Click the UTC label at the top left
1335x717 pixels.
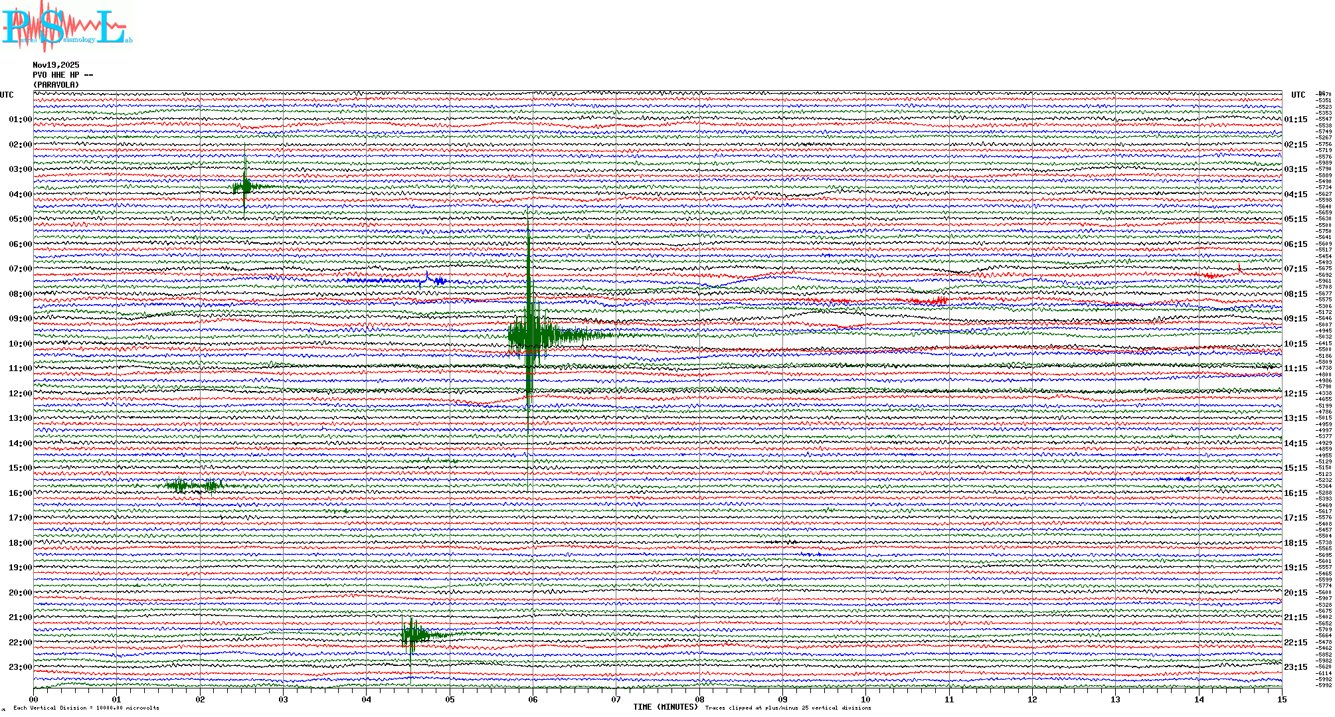[7, 95]
